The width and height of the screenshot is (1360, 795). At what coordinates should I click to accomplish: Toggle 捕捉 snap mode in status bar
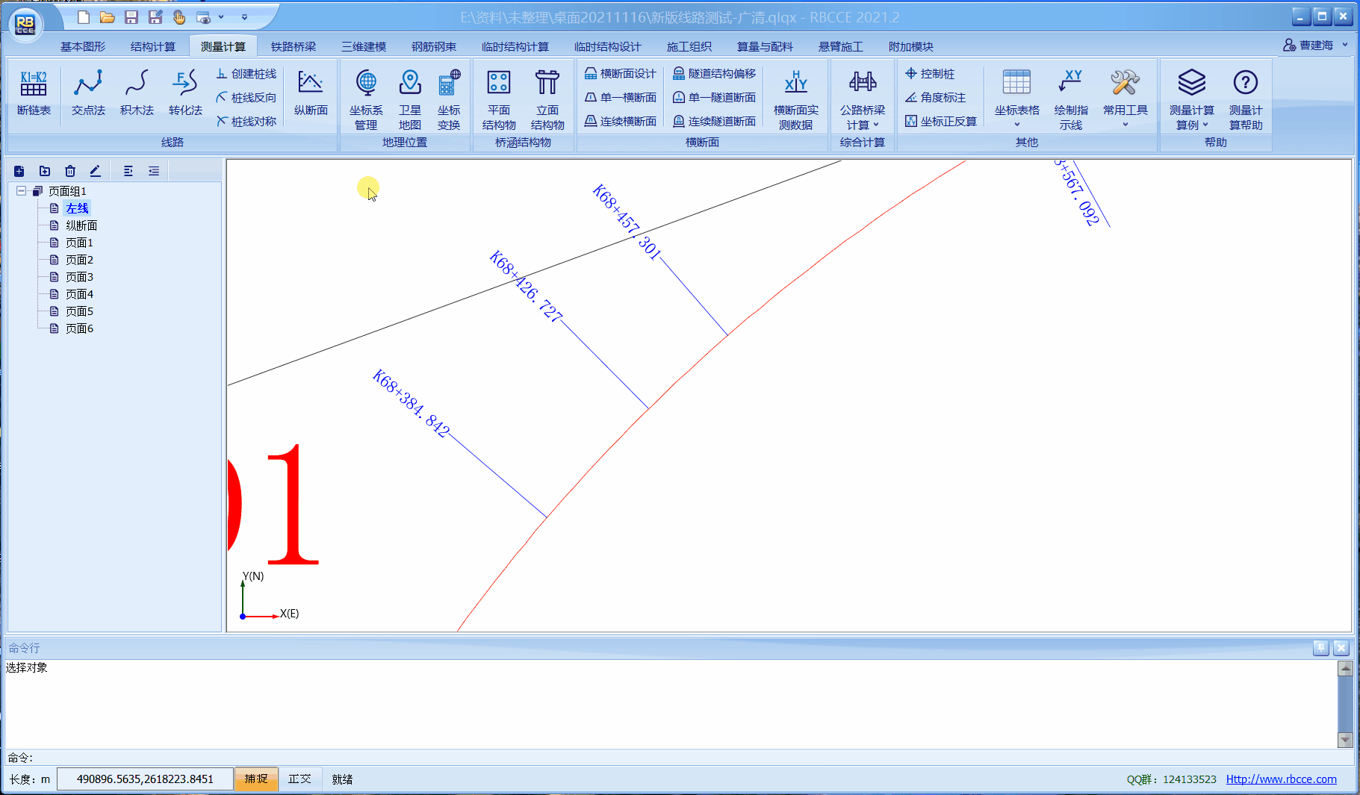[x=256, y=779]
